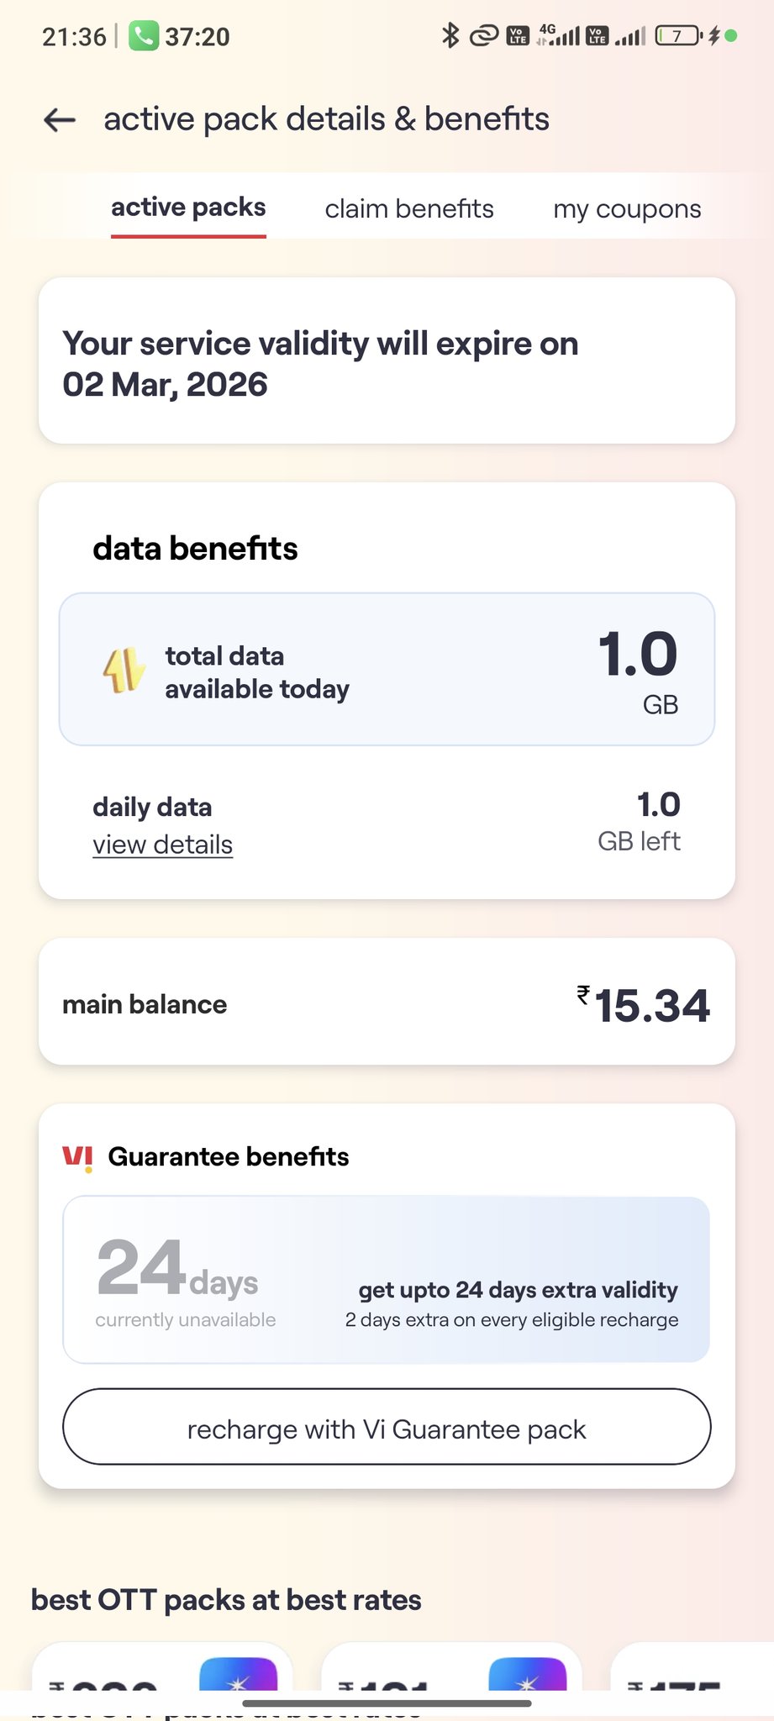Tap the ongoing call phone icon

pos(143,36)
